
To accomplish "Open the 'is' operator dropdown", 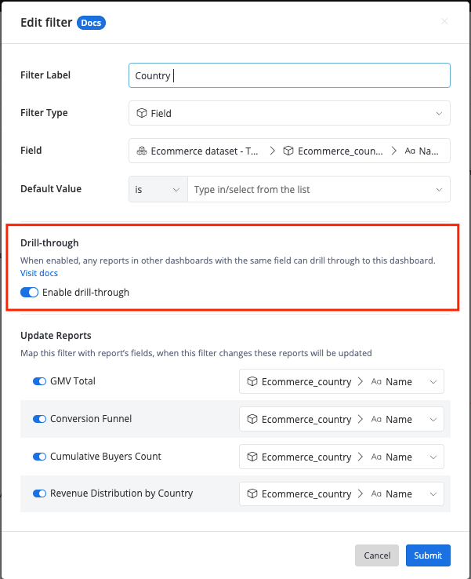I will click(x=158, y=189).
